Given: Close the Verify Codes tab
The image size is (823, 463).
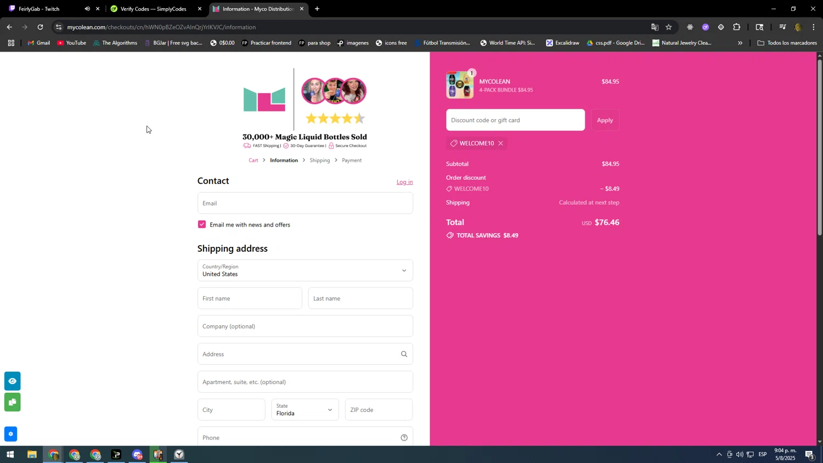Looking at the screenshot, I should [200, 9].
